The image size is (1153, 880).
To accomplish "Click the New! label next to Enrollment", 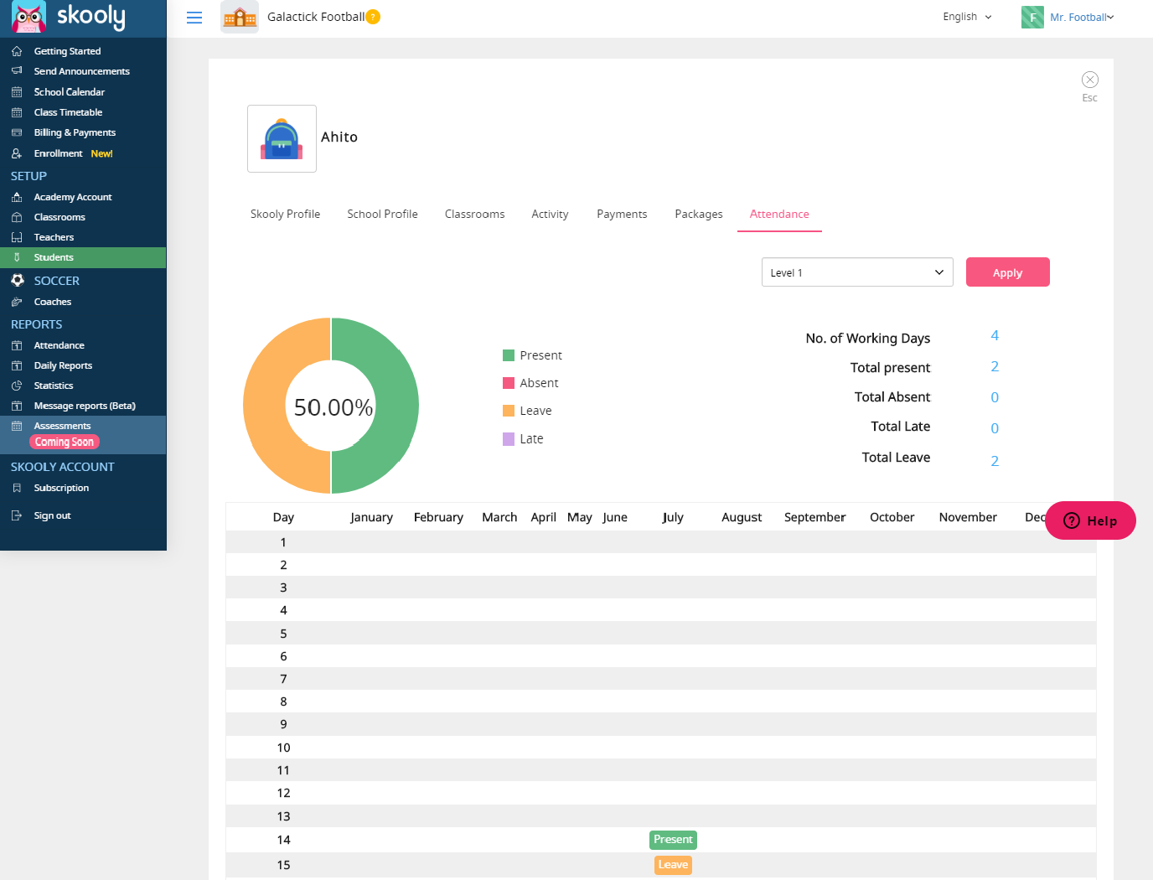I will pyautogui.click(x=101, y=153).
